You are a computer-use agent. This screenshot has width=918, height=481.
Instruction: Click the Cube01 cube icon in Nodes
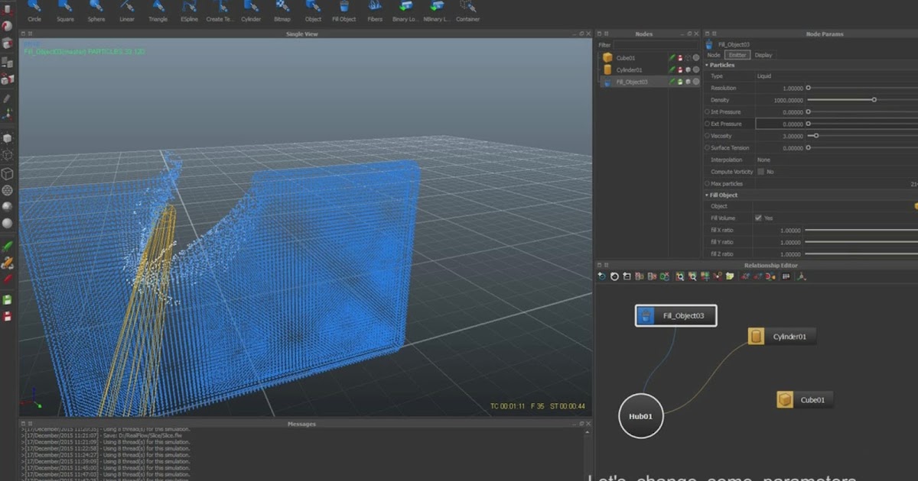[x=607, y=57]
